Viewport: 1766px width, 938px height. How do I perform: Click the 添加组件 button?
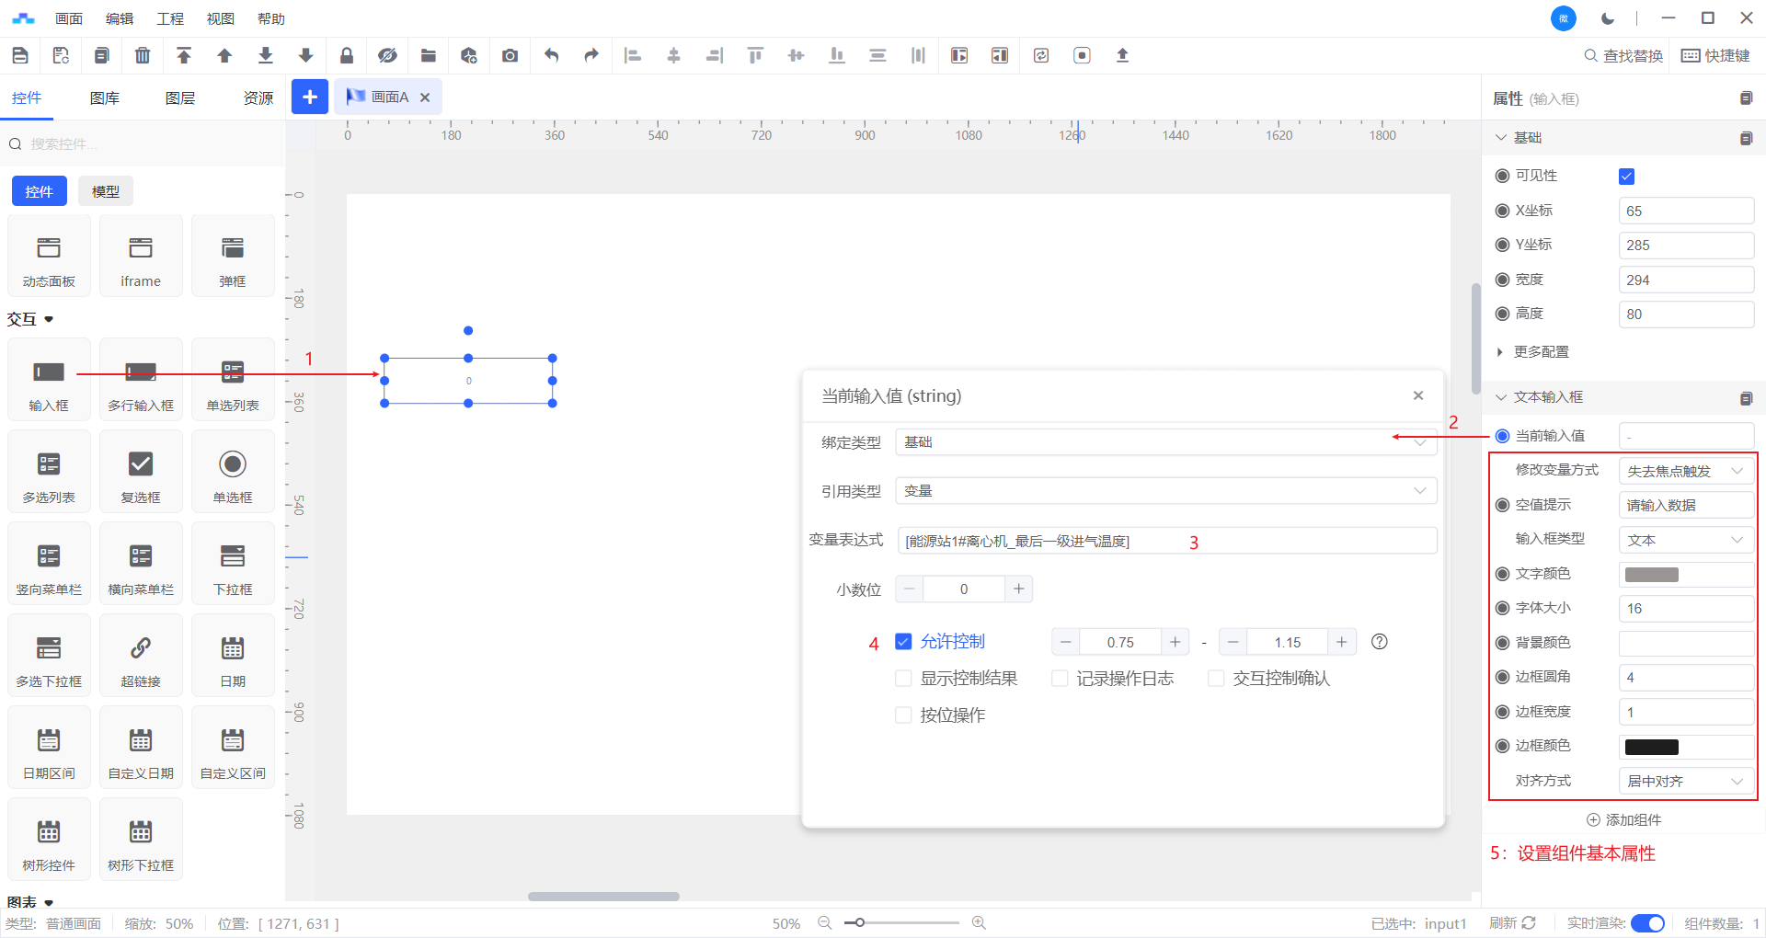[1623, 819]
